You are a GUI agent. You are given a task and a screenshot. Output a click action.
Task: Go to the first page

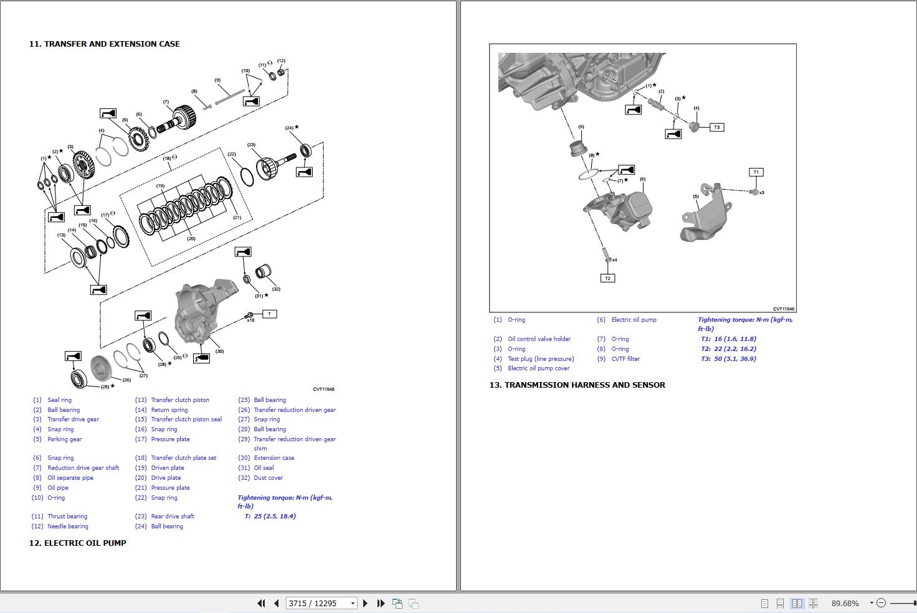coord(262,603)
